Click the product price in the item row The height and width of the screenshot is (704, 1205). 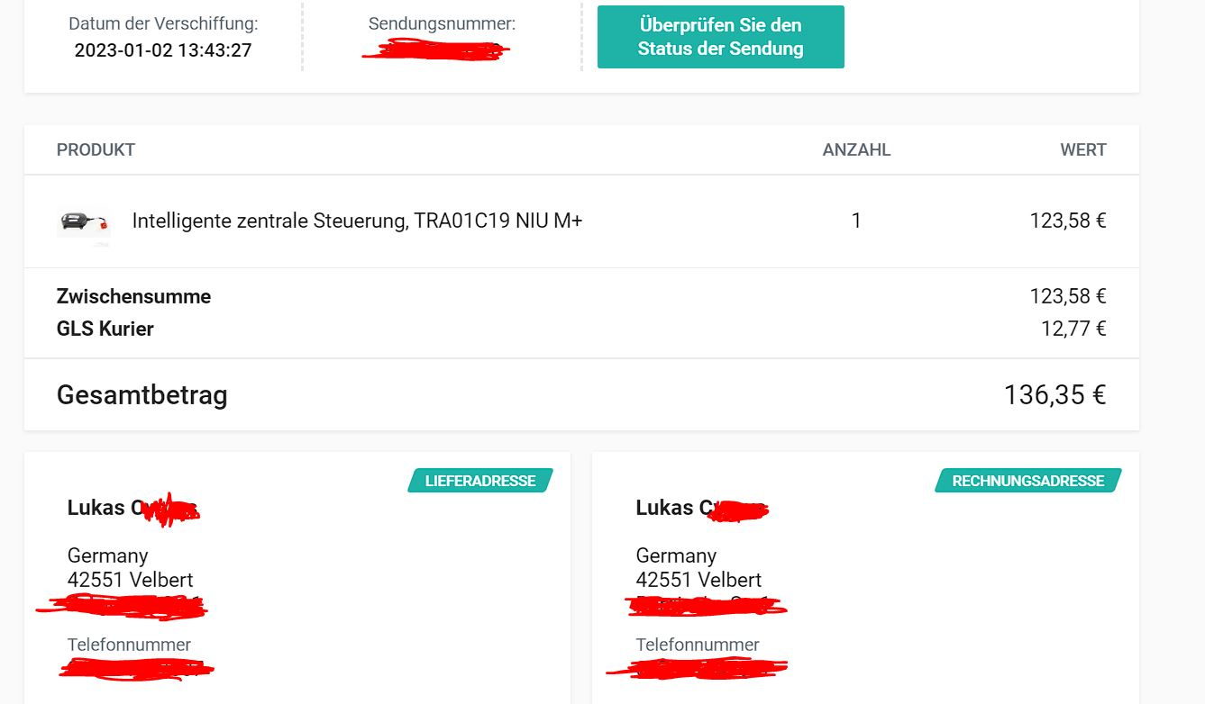point(1068,221)
